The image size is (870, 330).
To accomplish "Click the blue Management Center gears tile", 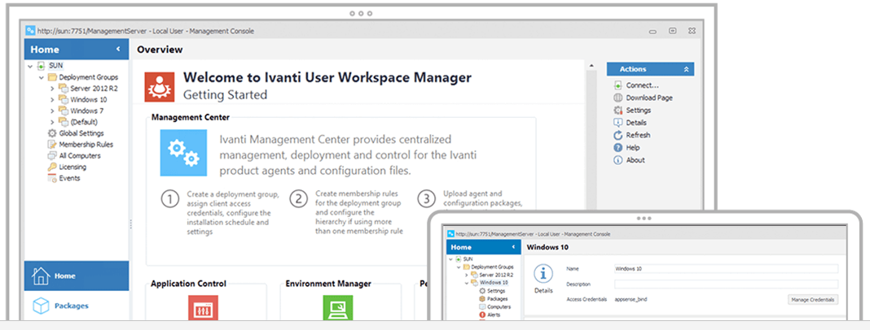I will 183,153.
